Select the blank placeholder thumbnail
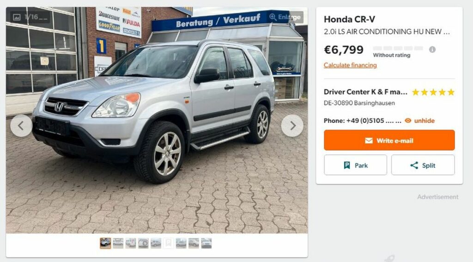The height and width of the screenshot is (262, 473). 168,243
